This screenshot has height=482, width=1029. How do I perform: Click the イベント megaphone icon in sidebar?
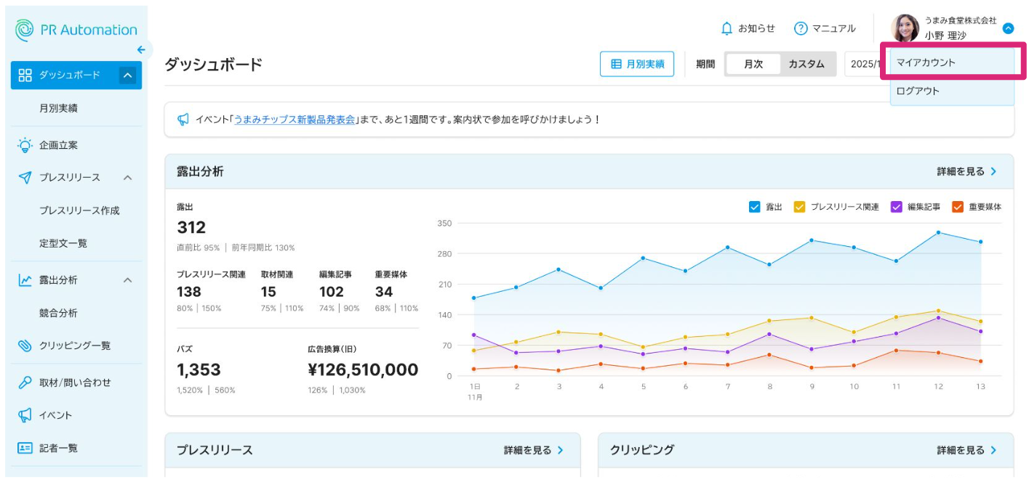coord(25,415)
